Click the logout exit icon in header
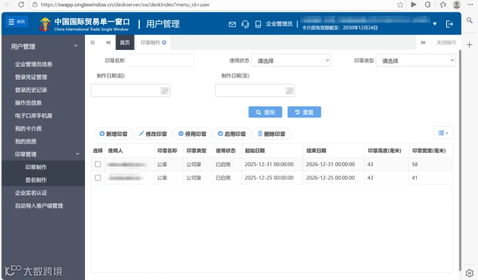This screenshot has width=478, height=280. point(449,24)
